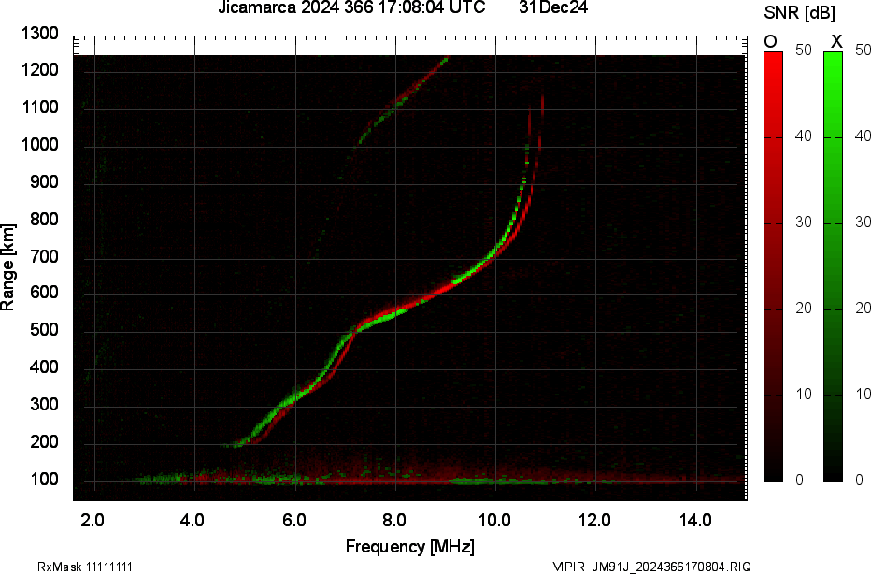Viewport: 871px width, 574px height.
Task: Click the 600 range tick label
Action: 44,293
